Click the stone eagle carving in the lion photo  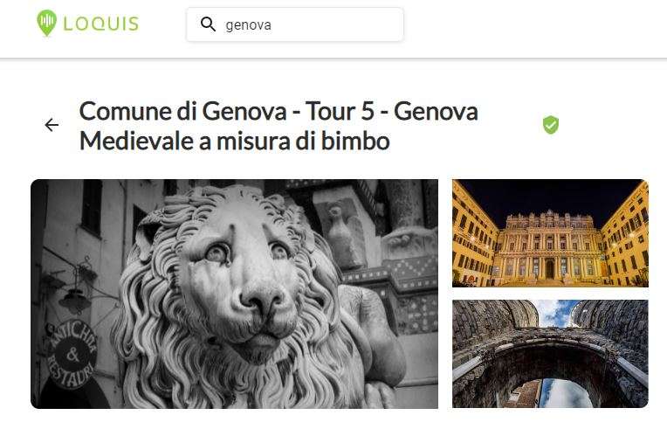pos(345,236)
